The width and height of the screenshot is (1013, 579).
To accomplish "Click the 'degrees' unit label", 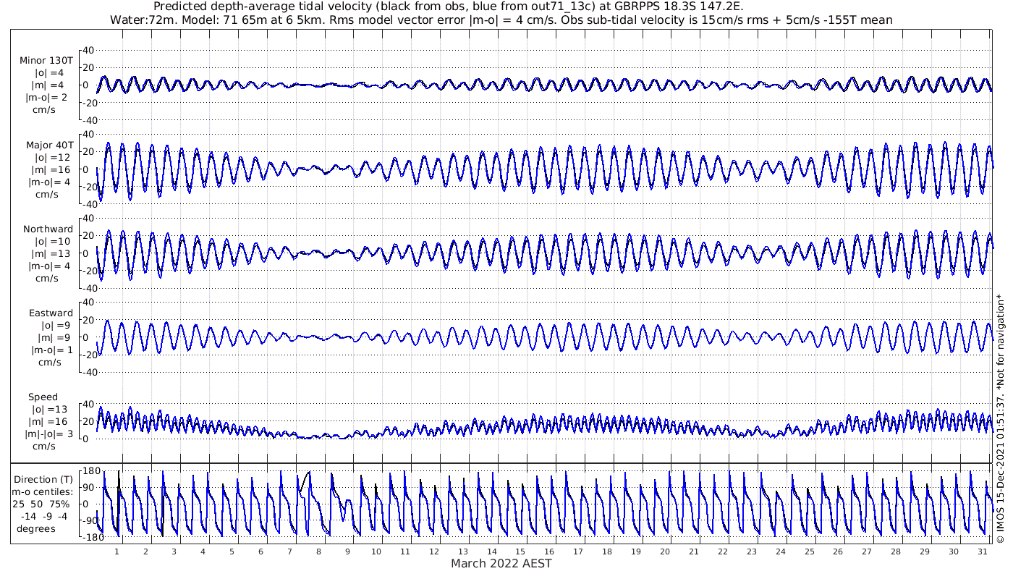I will [x=36, y=529].
